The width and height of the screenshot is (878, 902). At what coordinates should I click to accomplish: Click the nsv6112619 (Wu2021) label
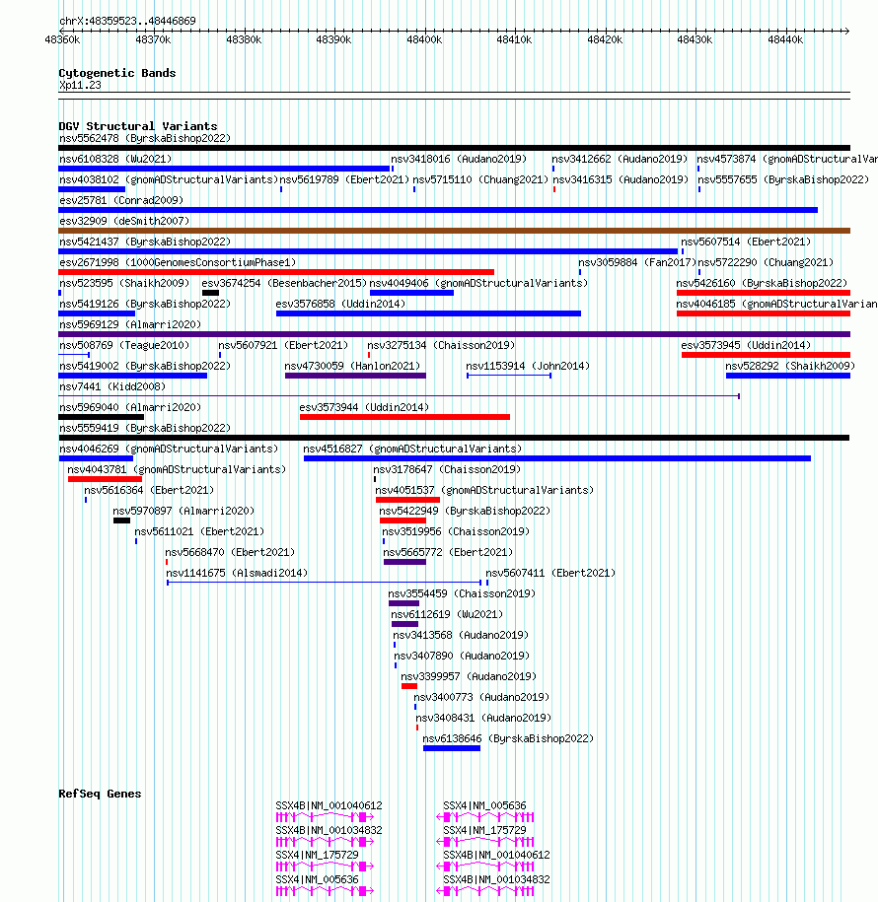click(x=447, y=615)
